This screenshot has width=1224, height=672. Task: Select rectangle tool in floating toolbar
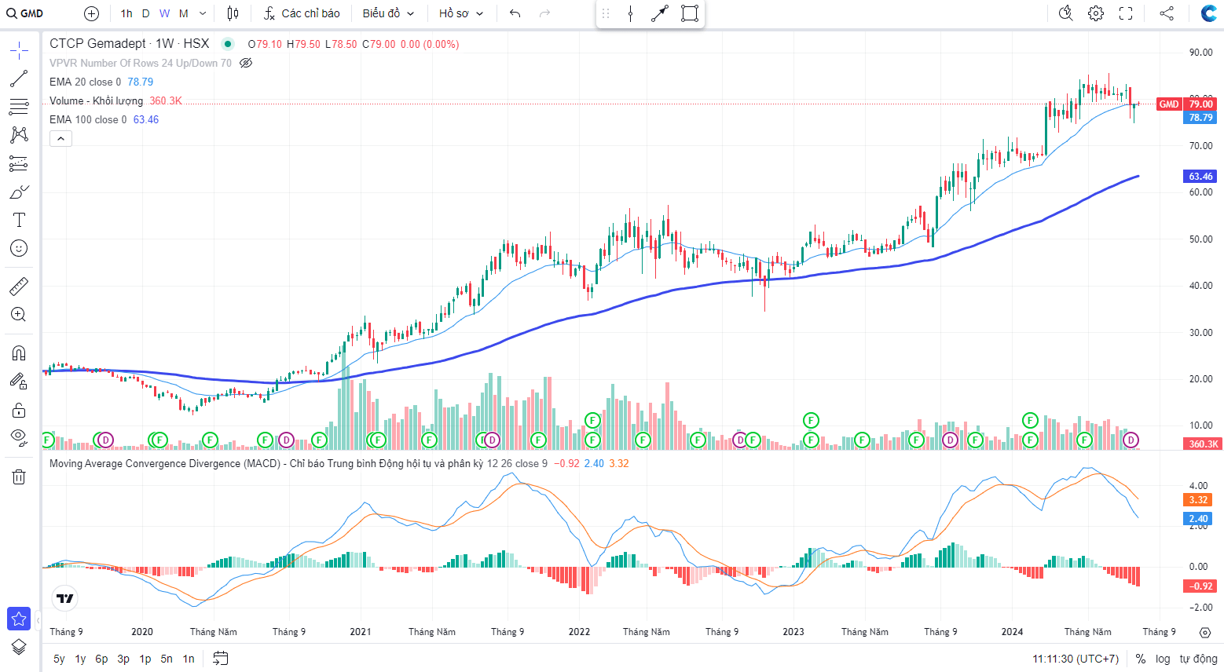pyautogui.click(x=689, y=13)
